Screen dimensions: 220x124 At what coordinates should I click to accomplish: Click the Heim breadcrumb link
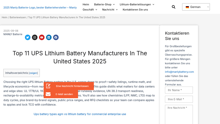point(4,17)
